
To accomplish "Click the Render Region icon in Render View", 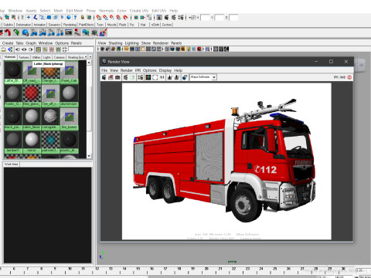I will 111,77.
